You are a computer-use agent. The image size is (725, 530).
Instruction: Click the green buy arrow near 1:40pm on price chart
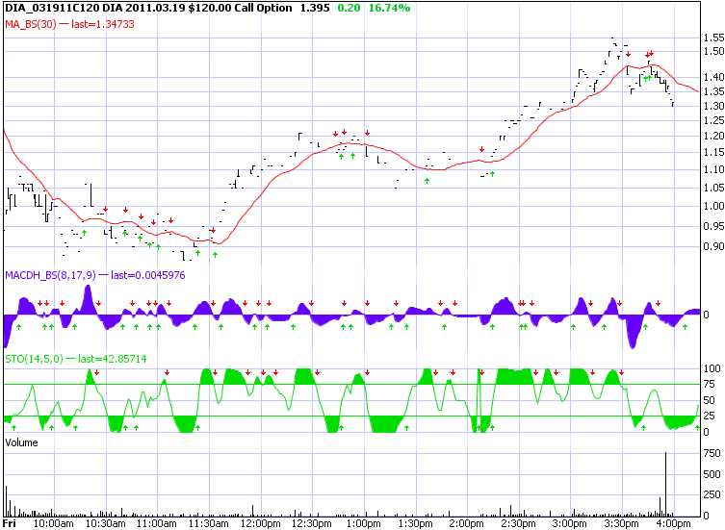click(427, 180)
